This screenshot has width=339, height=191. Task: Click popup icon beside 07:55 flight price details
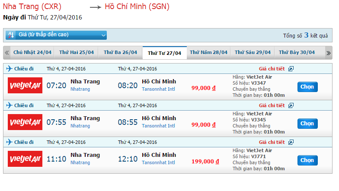(291, 105)
